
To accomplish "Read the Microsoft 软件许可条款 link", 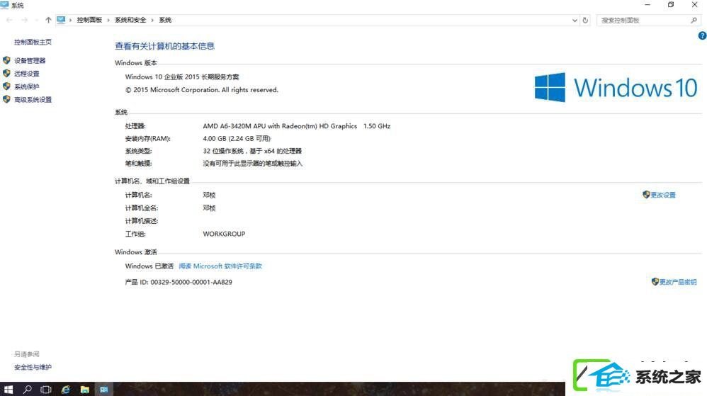I will coord(220,266).
